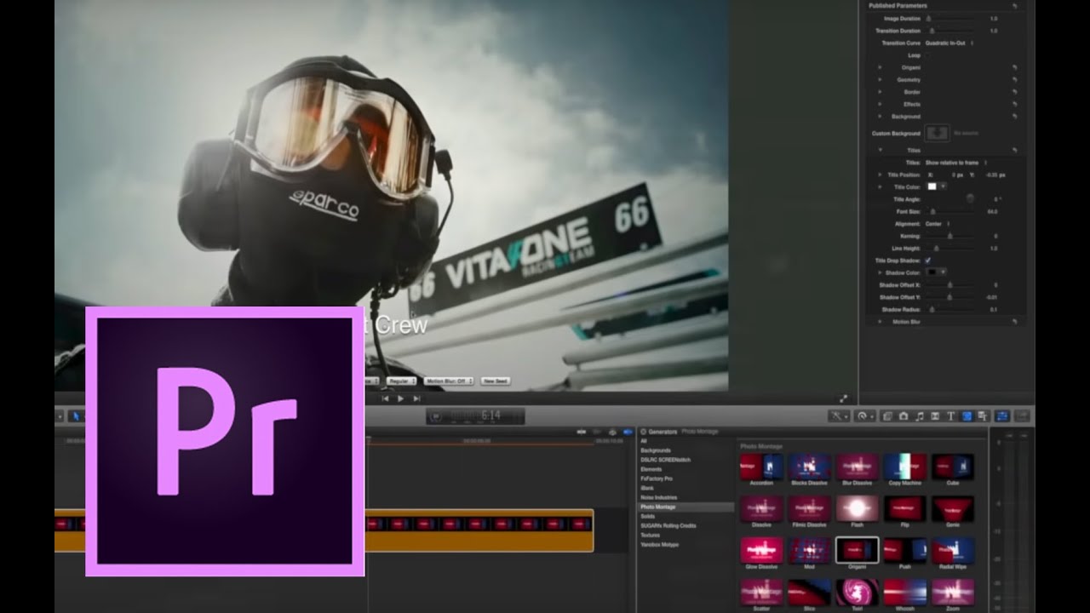The image size is (1090, 613).
Task: Open the Titles browser T icon
Action: [x=951, y=416]
